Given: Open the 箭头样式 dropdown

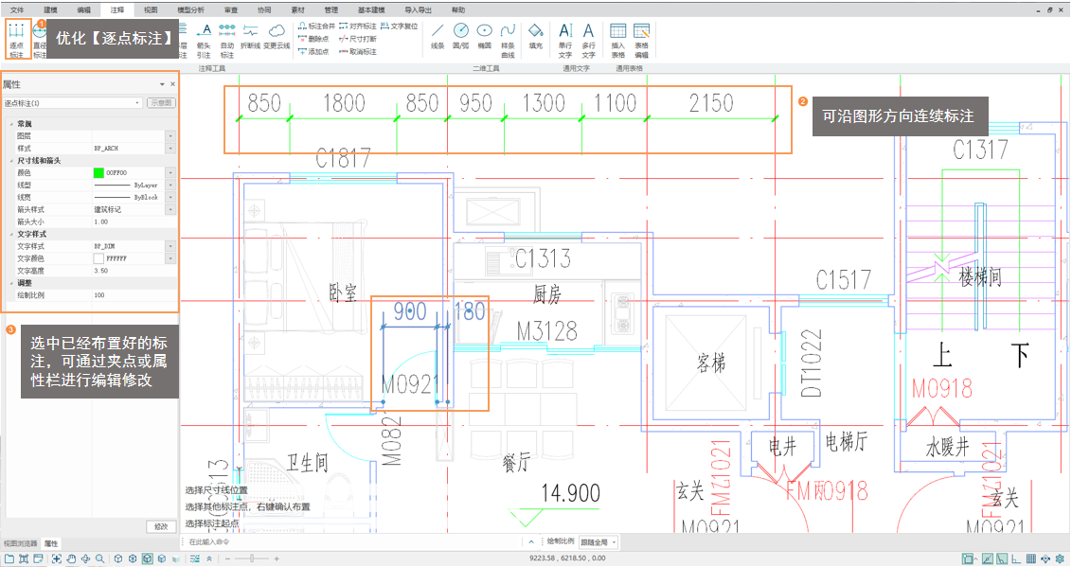Looking at the screenshot, I should point(170,209).
